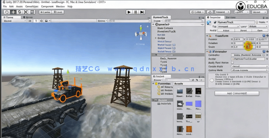Select the Move tool in toolbar
269x138 pixels.
click(x=13, y=12)
